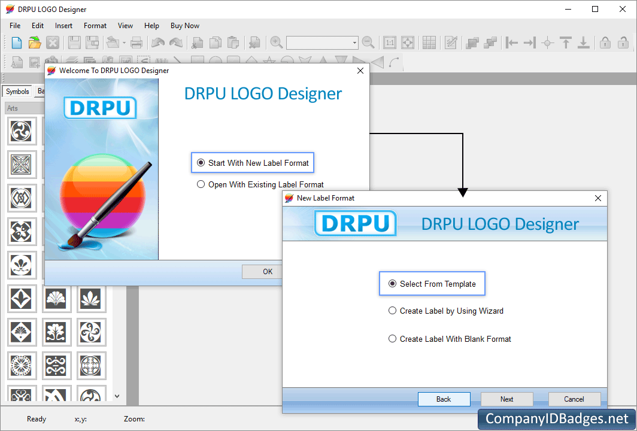Click the Cut scissors icon
The width and height of the screenshot is (637, 431).
point(198,43)
